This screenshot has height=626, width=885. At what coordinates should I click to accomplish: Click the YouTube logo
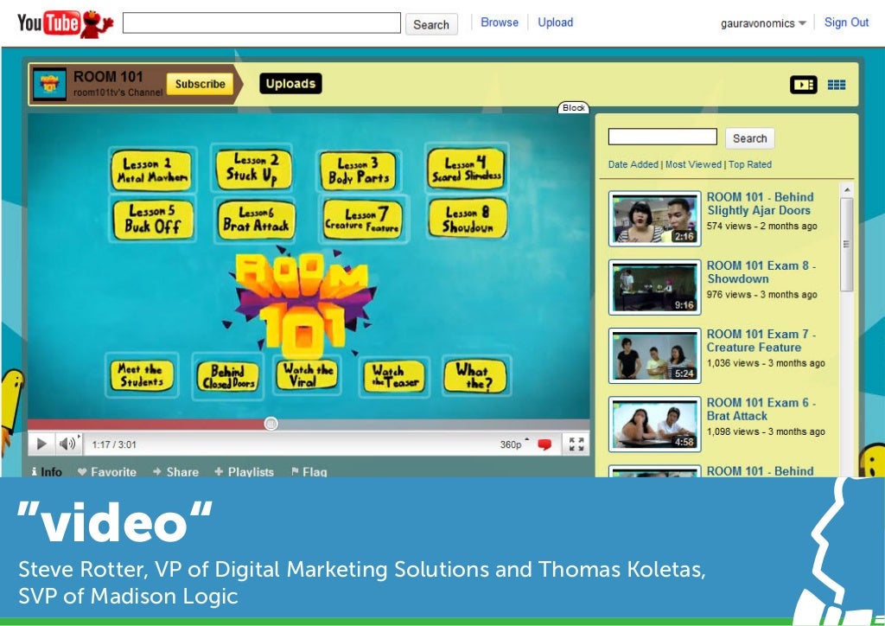tap(65, 23)
